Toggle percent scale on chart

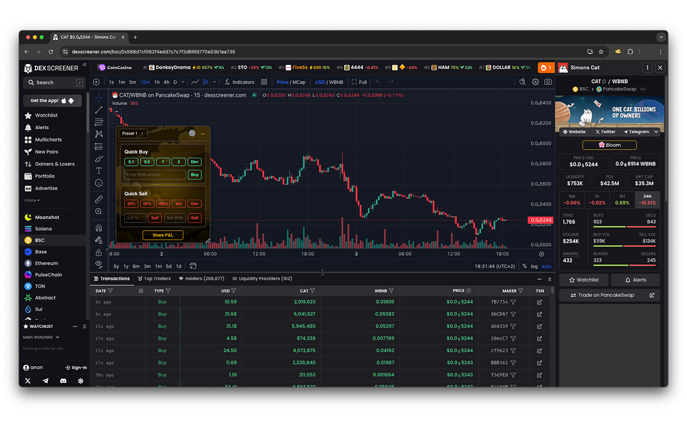pos(524,266)
